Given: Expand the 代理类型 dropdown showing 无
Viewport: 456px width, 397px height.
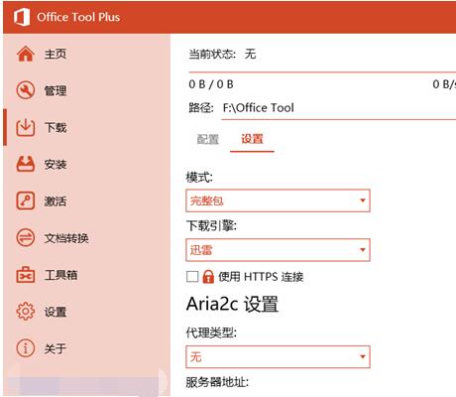Looking at the screenshot, I should 278,357.
